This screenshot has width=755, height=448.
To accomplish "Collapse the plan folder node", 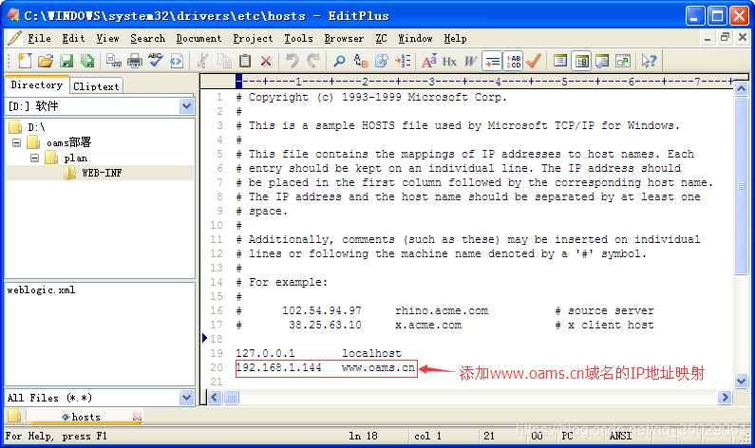I will [35, 158].
